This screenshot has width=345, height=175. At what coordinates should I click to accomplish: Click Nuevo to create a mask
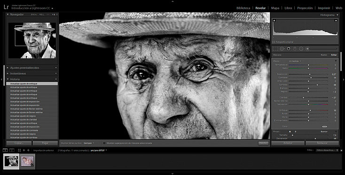tap(324, 55)
